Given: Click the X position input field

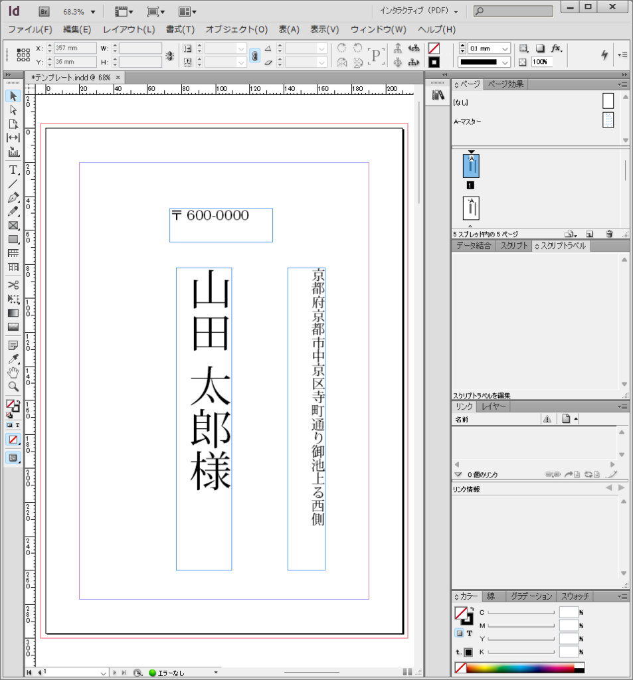Looking at the screenshot, I should point(74,48).
